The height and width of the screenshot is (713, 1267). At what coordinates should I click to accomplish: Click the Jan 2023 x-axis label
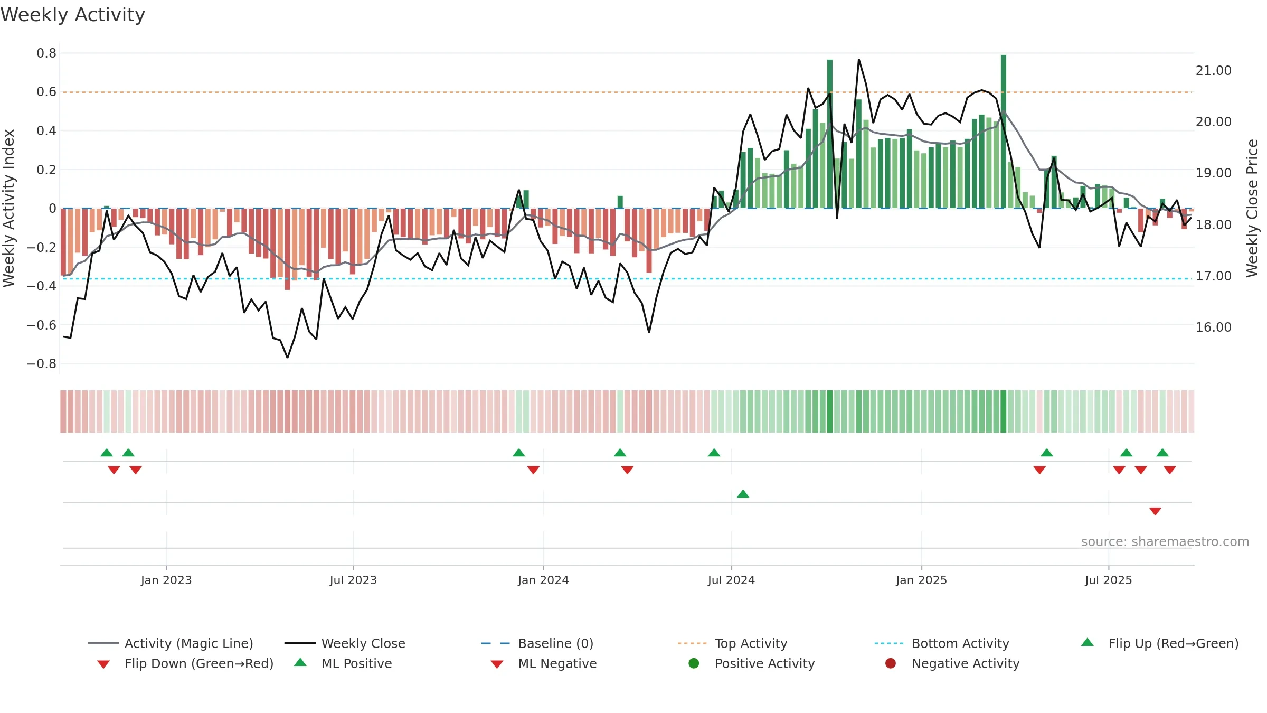166,580
